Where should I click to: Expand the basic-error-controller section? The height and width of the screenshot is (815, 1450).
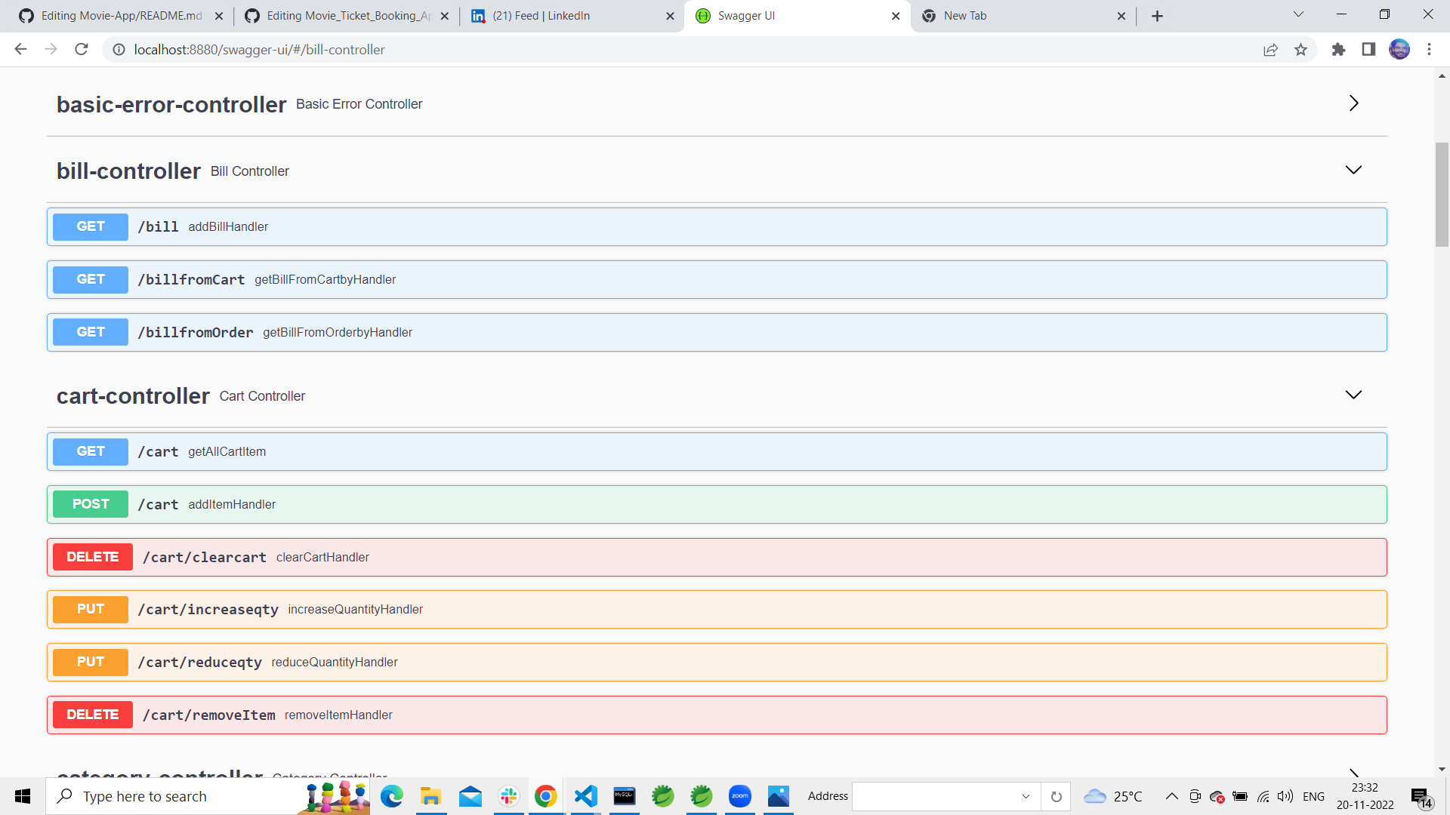tap(1353, 103)
